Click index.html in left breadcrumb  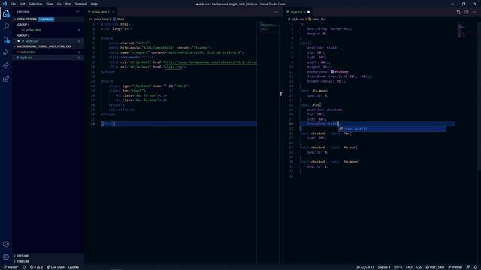101,19
